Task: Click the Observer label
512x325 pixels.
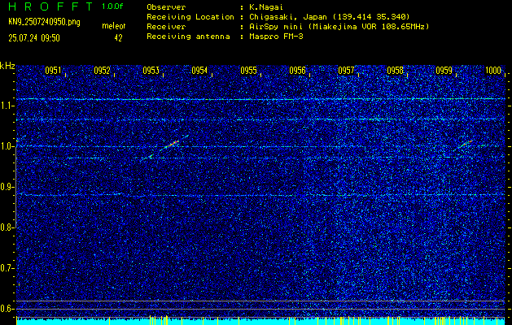Action: 166,6
